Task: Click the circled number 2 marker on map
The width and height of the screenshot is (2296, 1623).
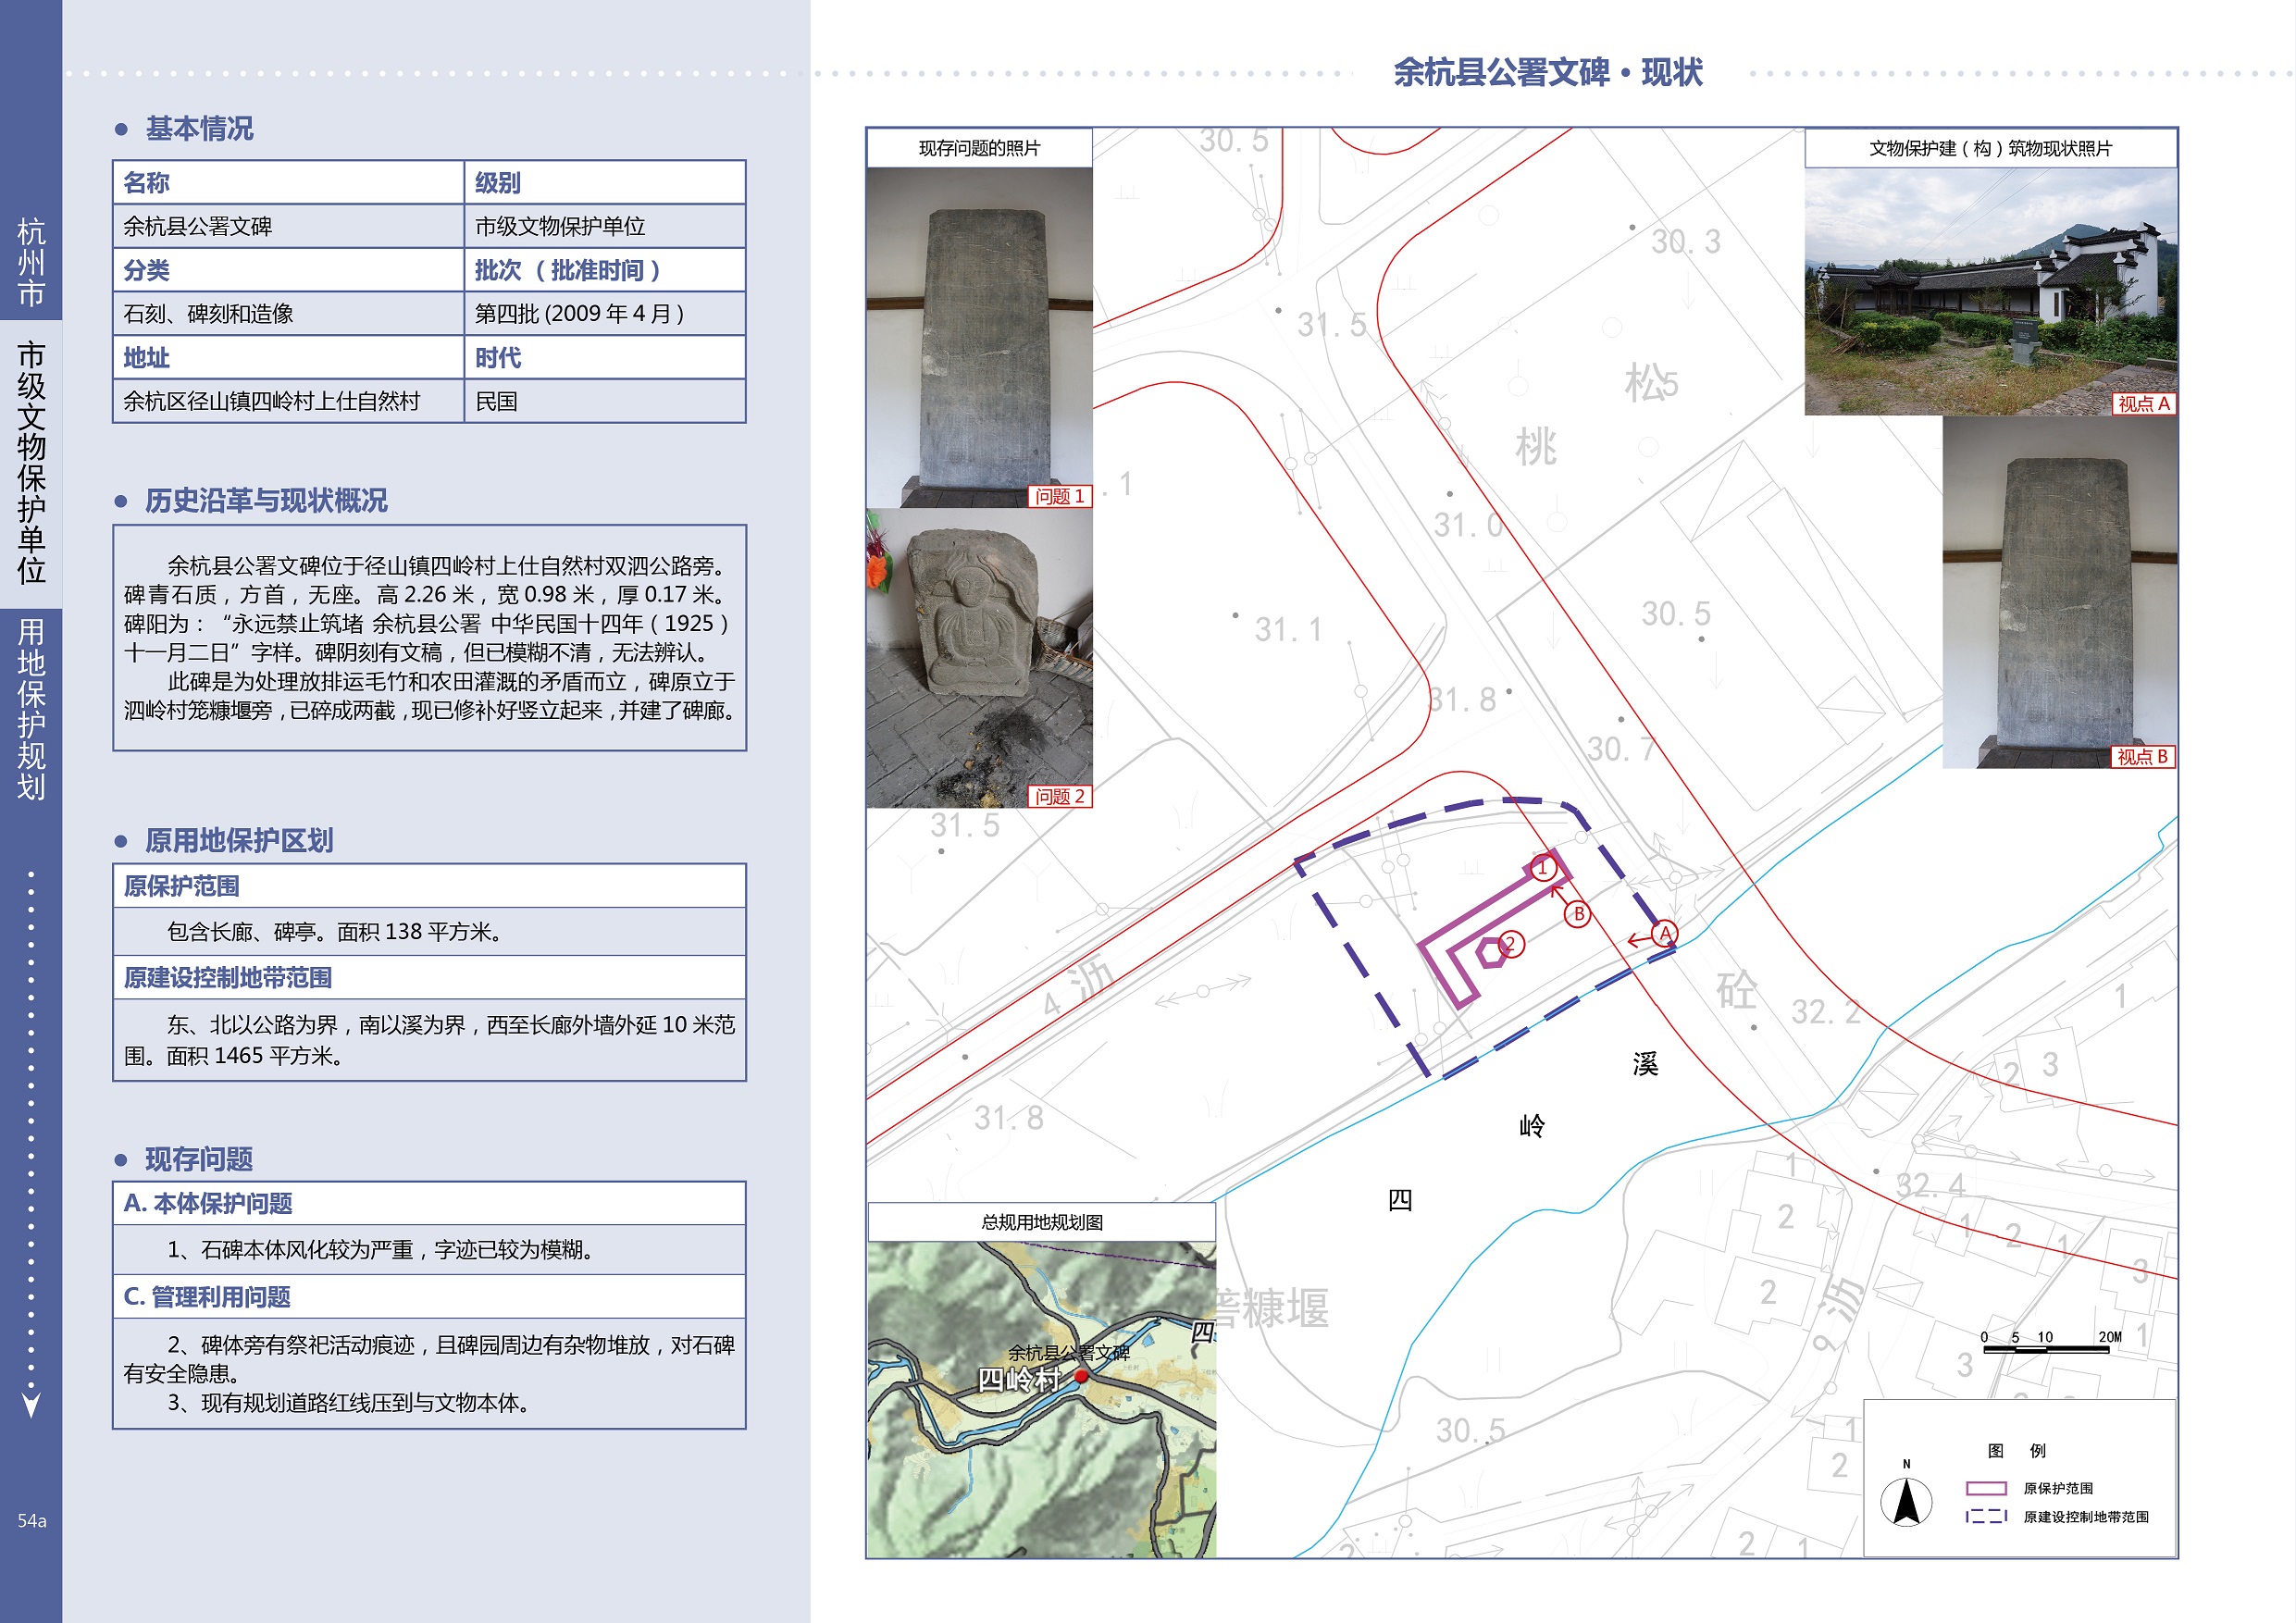Action: (1510, 944)
